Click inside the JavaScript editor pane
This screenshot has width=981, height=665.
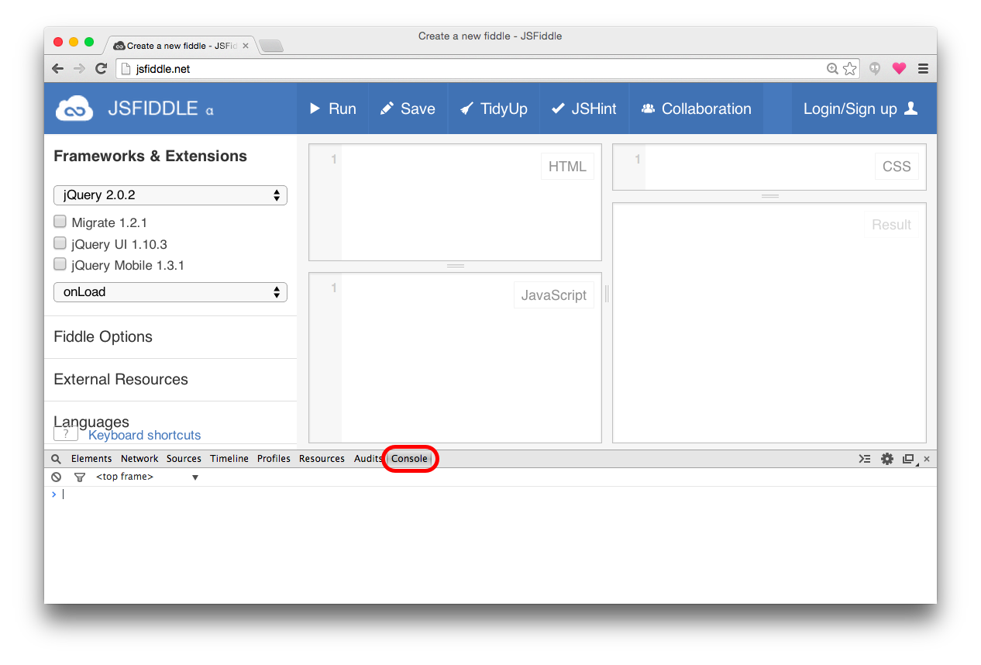click(455, 357)
